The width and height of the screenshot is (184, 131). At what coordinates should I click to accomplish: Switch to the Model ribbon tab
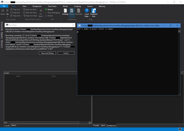tap(65, 6)
